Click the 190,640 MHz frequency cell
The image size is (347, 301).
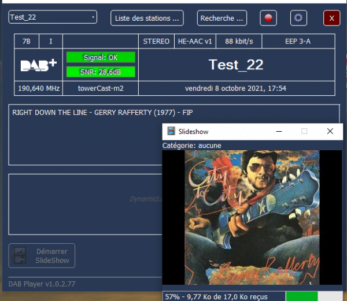click(39, 88)
